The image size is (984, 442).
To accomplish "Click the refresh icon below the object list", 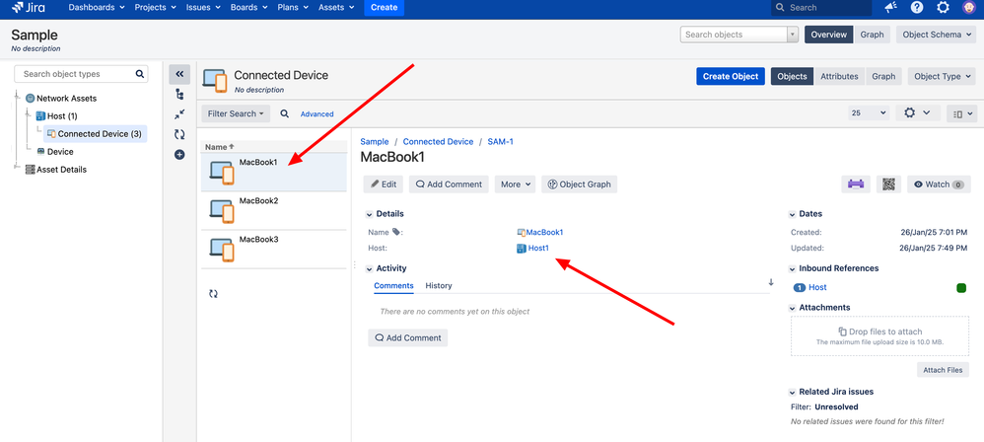I will tap(213, 294).
